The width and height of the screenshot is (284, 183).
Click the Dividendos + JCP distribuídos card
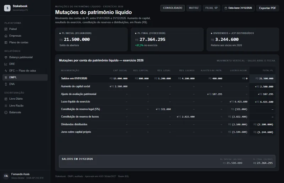click(243, 39)
